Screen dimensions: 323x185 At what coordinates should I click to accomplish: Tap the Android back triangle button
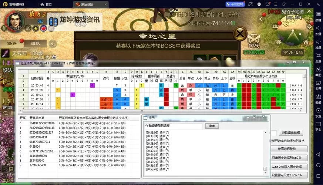coord(318,154)
